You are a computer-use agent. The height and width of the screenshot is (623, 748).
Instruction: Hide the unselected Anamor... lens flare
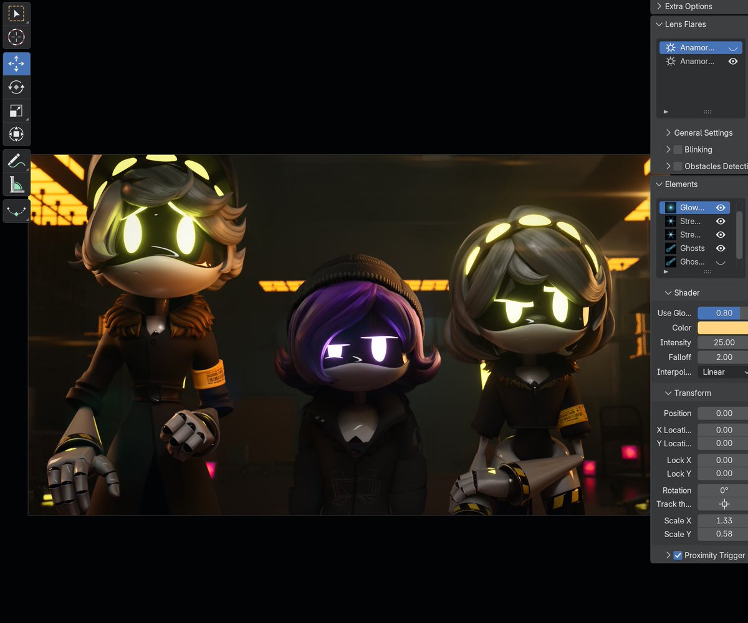(733, 62)
